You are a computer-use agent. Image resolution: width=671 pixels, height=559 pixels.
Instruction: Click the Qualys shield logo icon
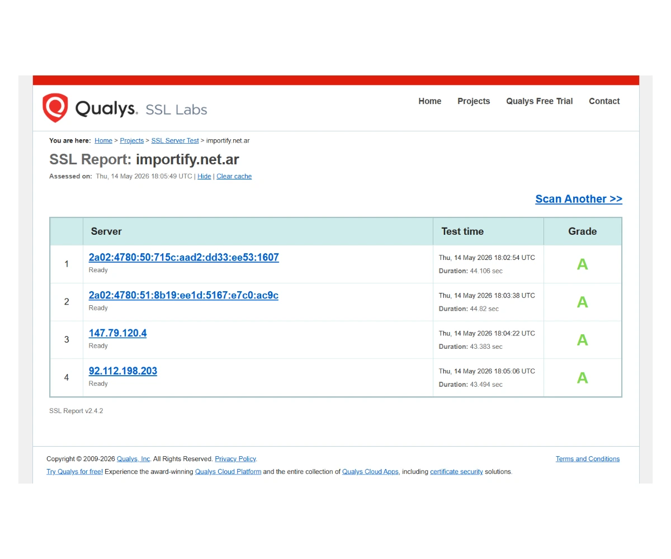pyautogui.click(x=55, y=108)
